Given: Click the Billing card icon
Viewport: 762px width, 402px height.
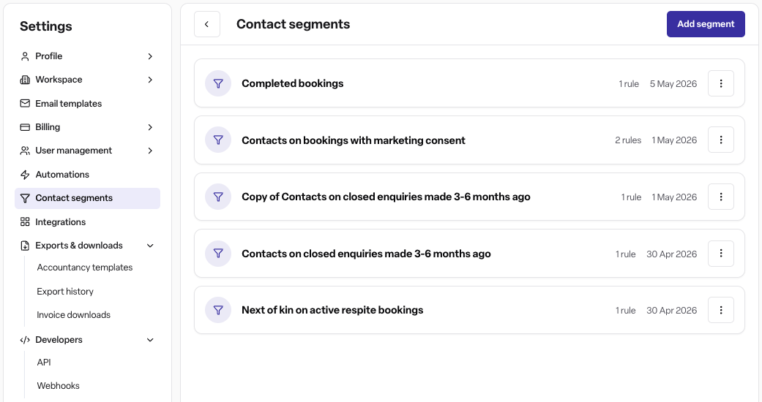Looking at the screenshot, I should coord(25,127).
